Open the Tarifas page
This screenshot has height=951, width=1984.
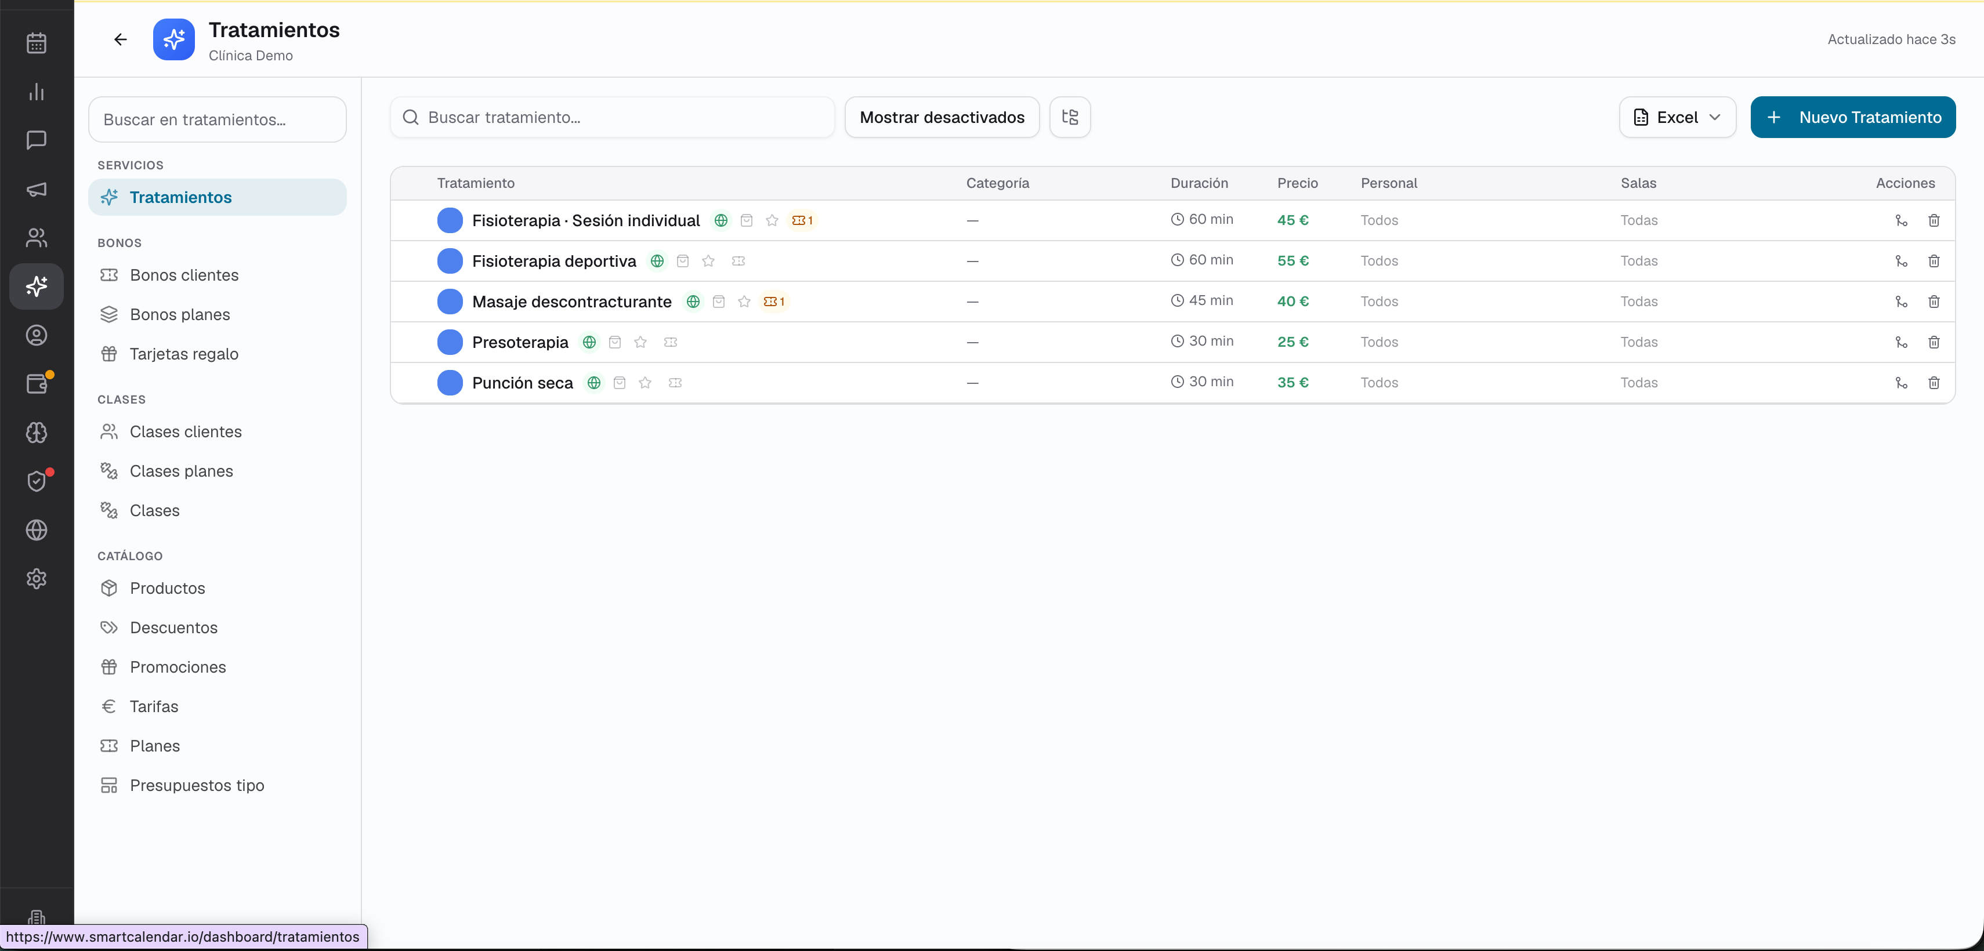tap(217, 706)
